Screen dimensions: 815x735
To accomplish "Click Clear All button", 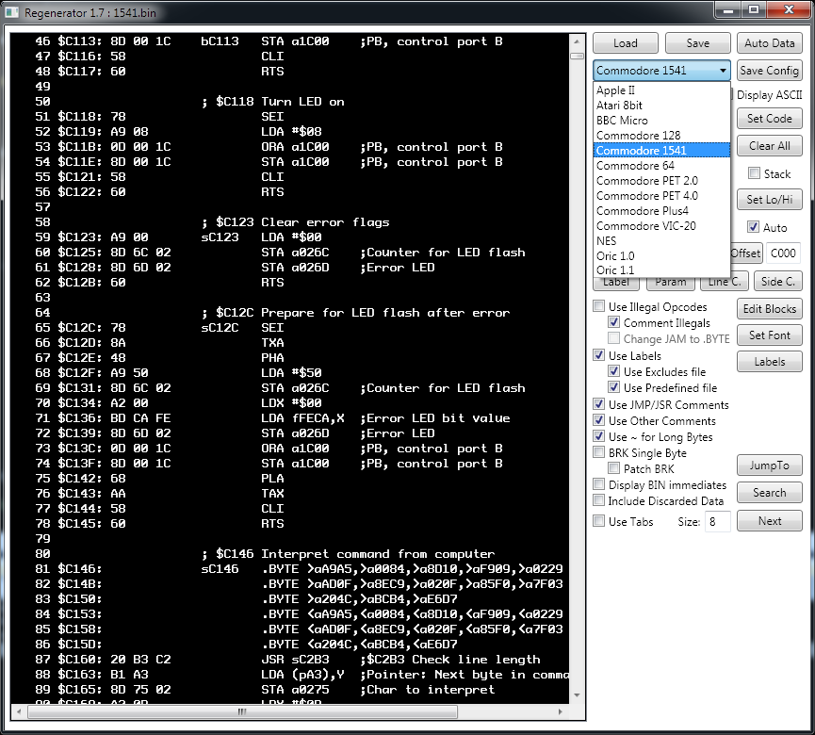I will [769, 146].
